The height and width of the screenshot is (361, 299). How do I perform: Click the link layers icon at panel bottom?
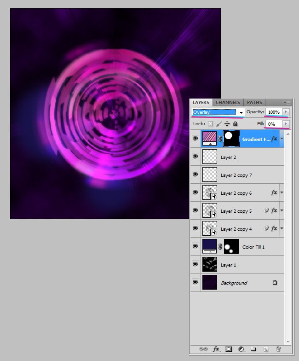click(x=203, y=349)
